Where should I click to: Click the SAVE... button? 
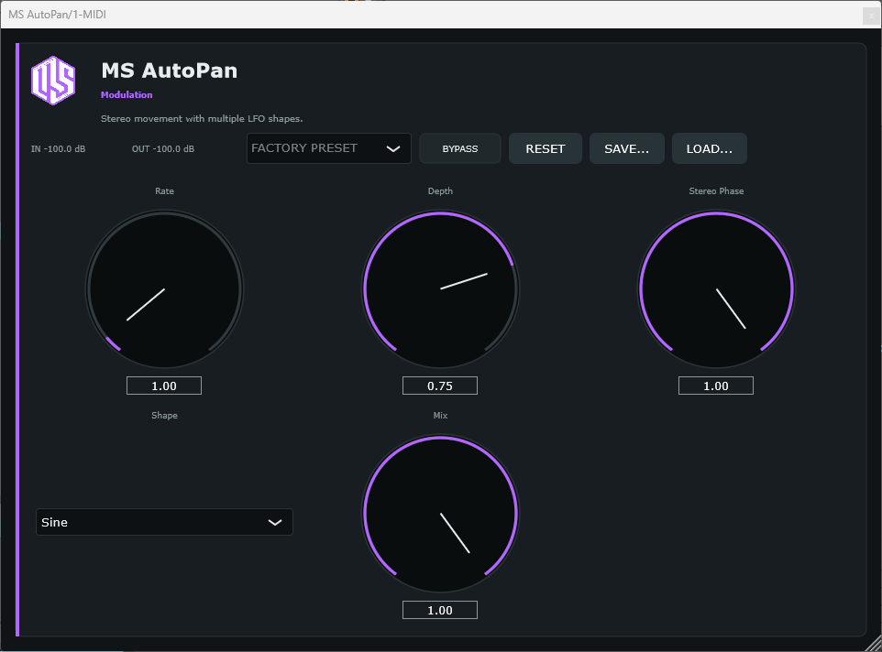[626, 149]
